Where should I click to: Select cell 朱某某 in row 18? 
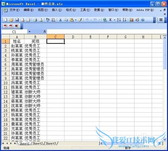pos(17,120)
